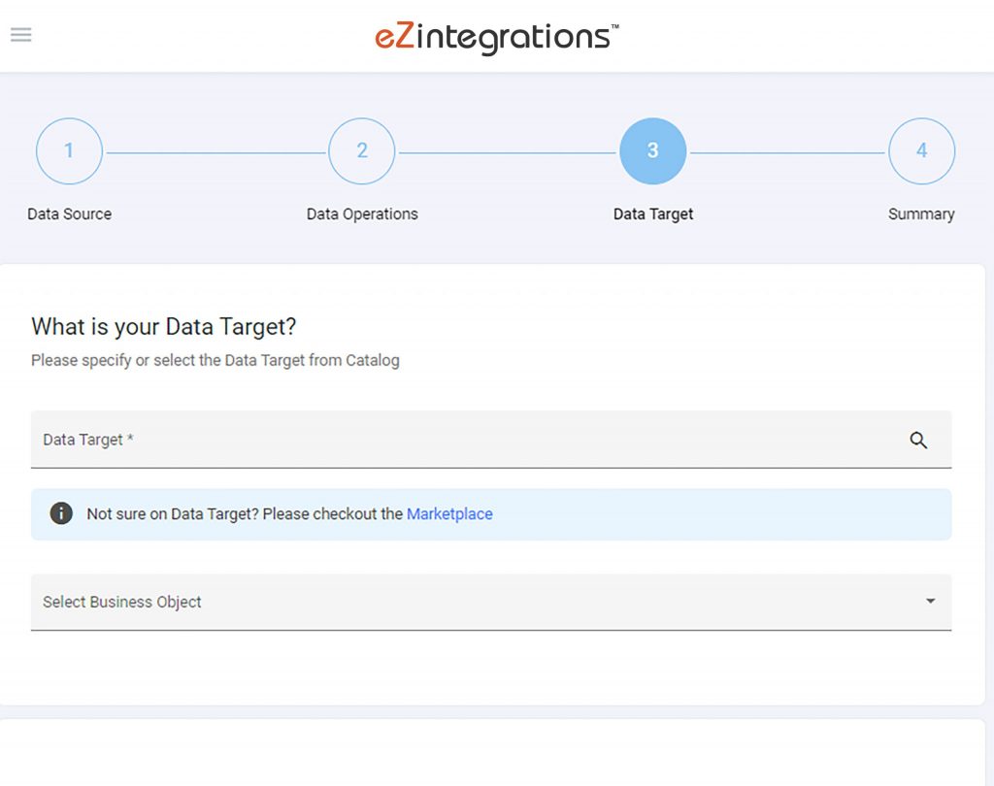This screenshot has height=786, width=994.
Task: Open the Marketplace link
Action: (x=449, y=514)
